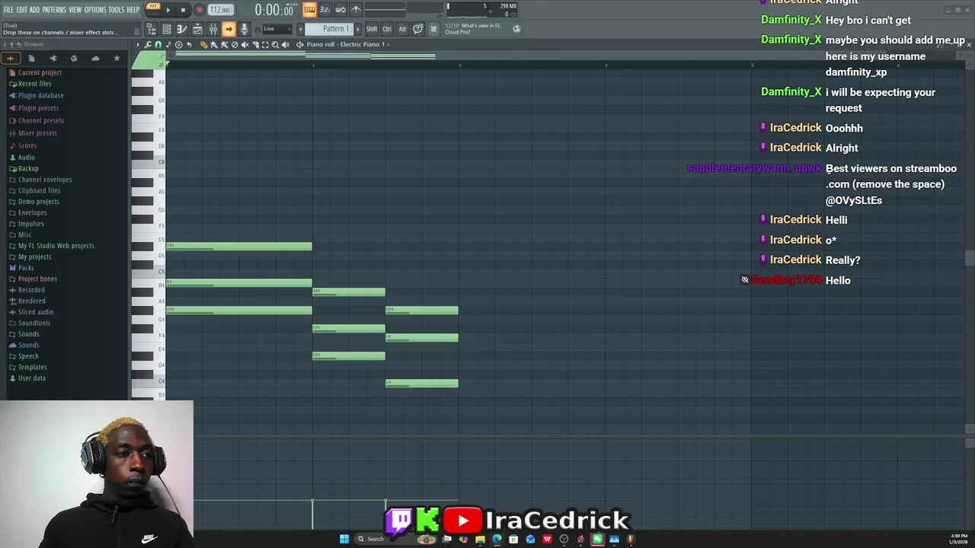Open the playlist view from shortcut toolbar
This screenshot has width=975, height=548.
[x=197, y=29]
